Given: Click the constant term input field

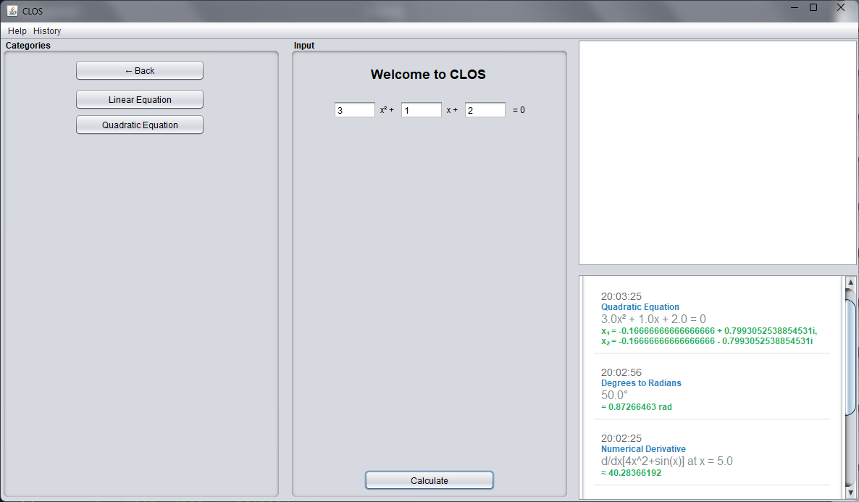Looking at the screenshot, I should pos(485,109).
